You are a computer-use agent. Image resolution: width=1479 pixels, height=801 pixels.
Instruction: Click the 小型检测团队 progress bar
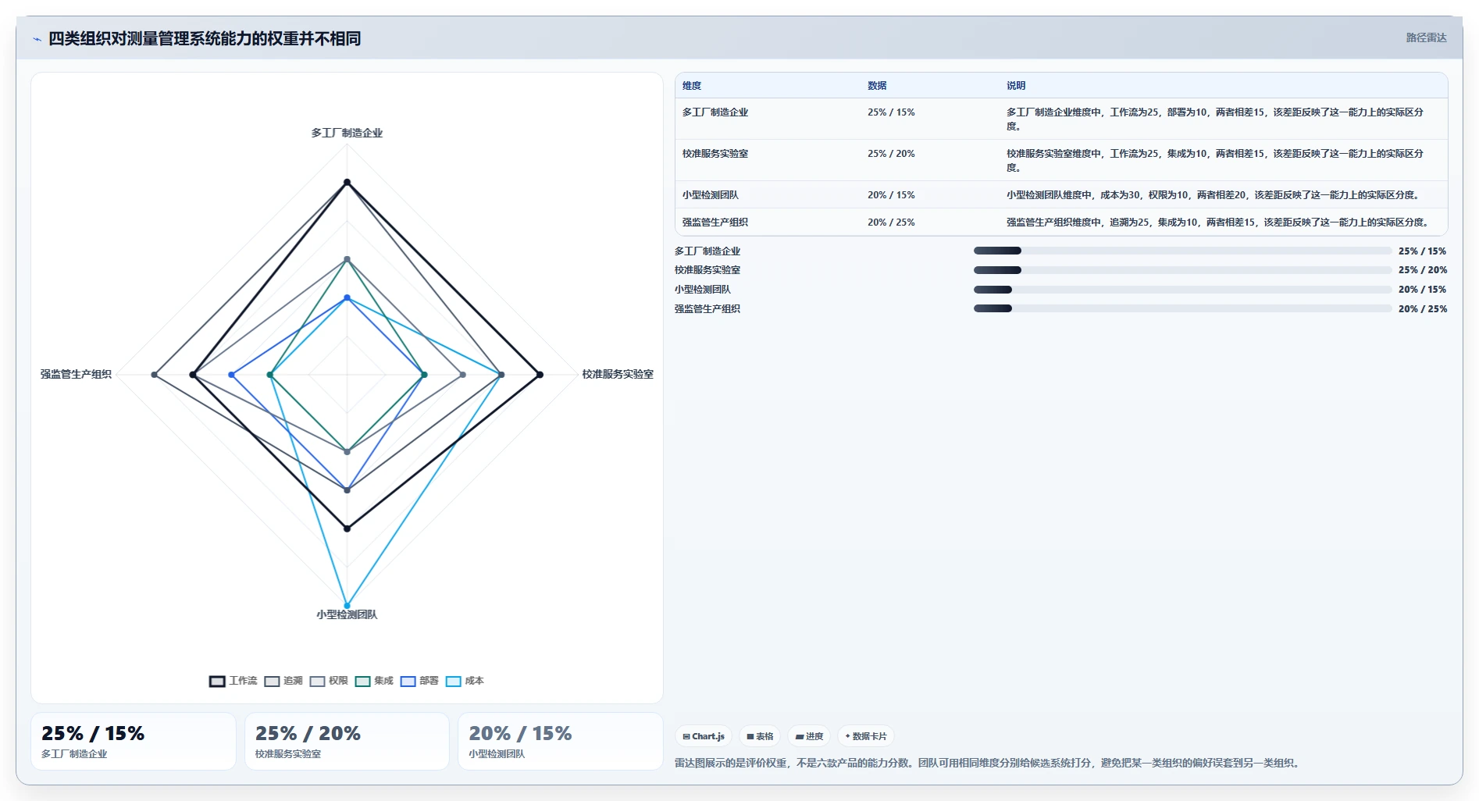1182,290
